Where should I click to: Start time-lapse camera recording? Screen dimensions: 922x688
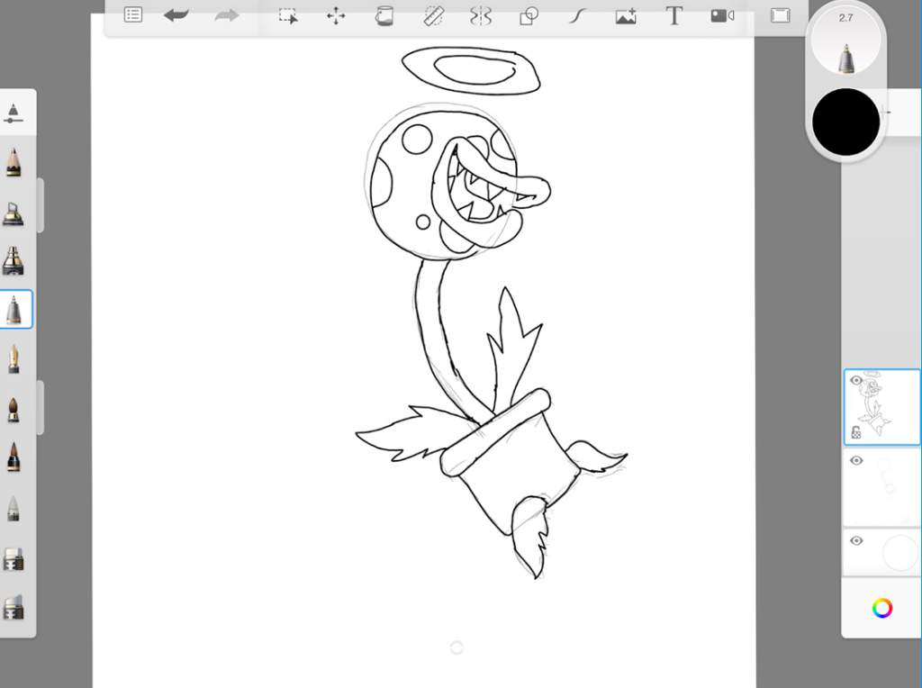tap(723, 16)
